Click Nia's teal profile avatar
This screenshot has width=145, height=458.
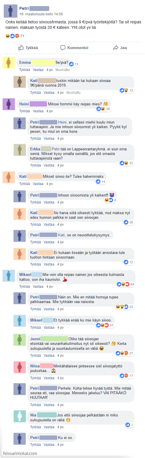(20, 416)
